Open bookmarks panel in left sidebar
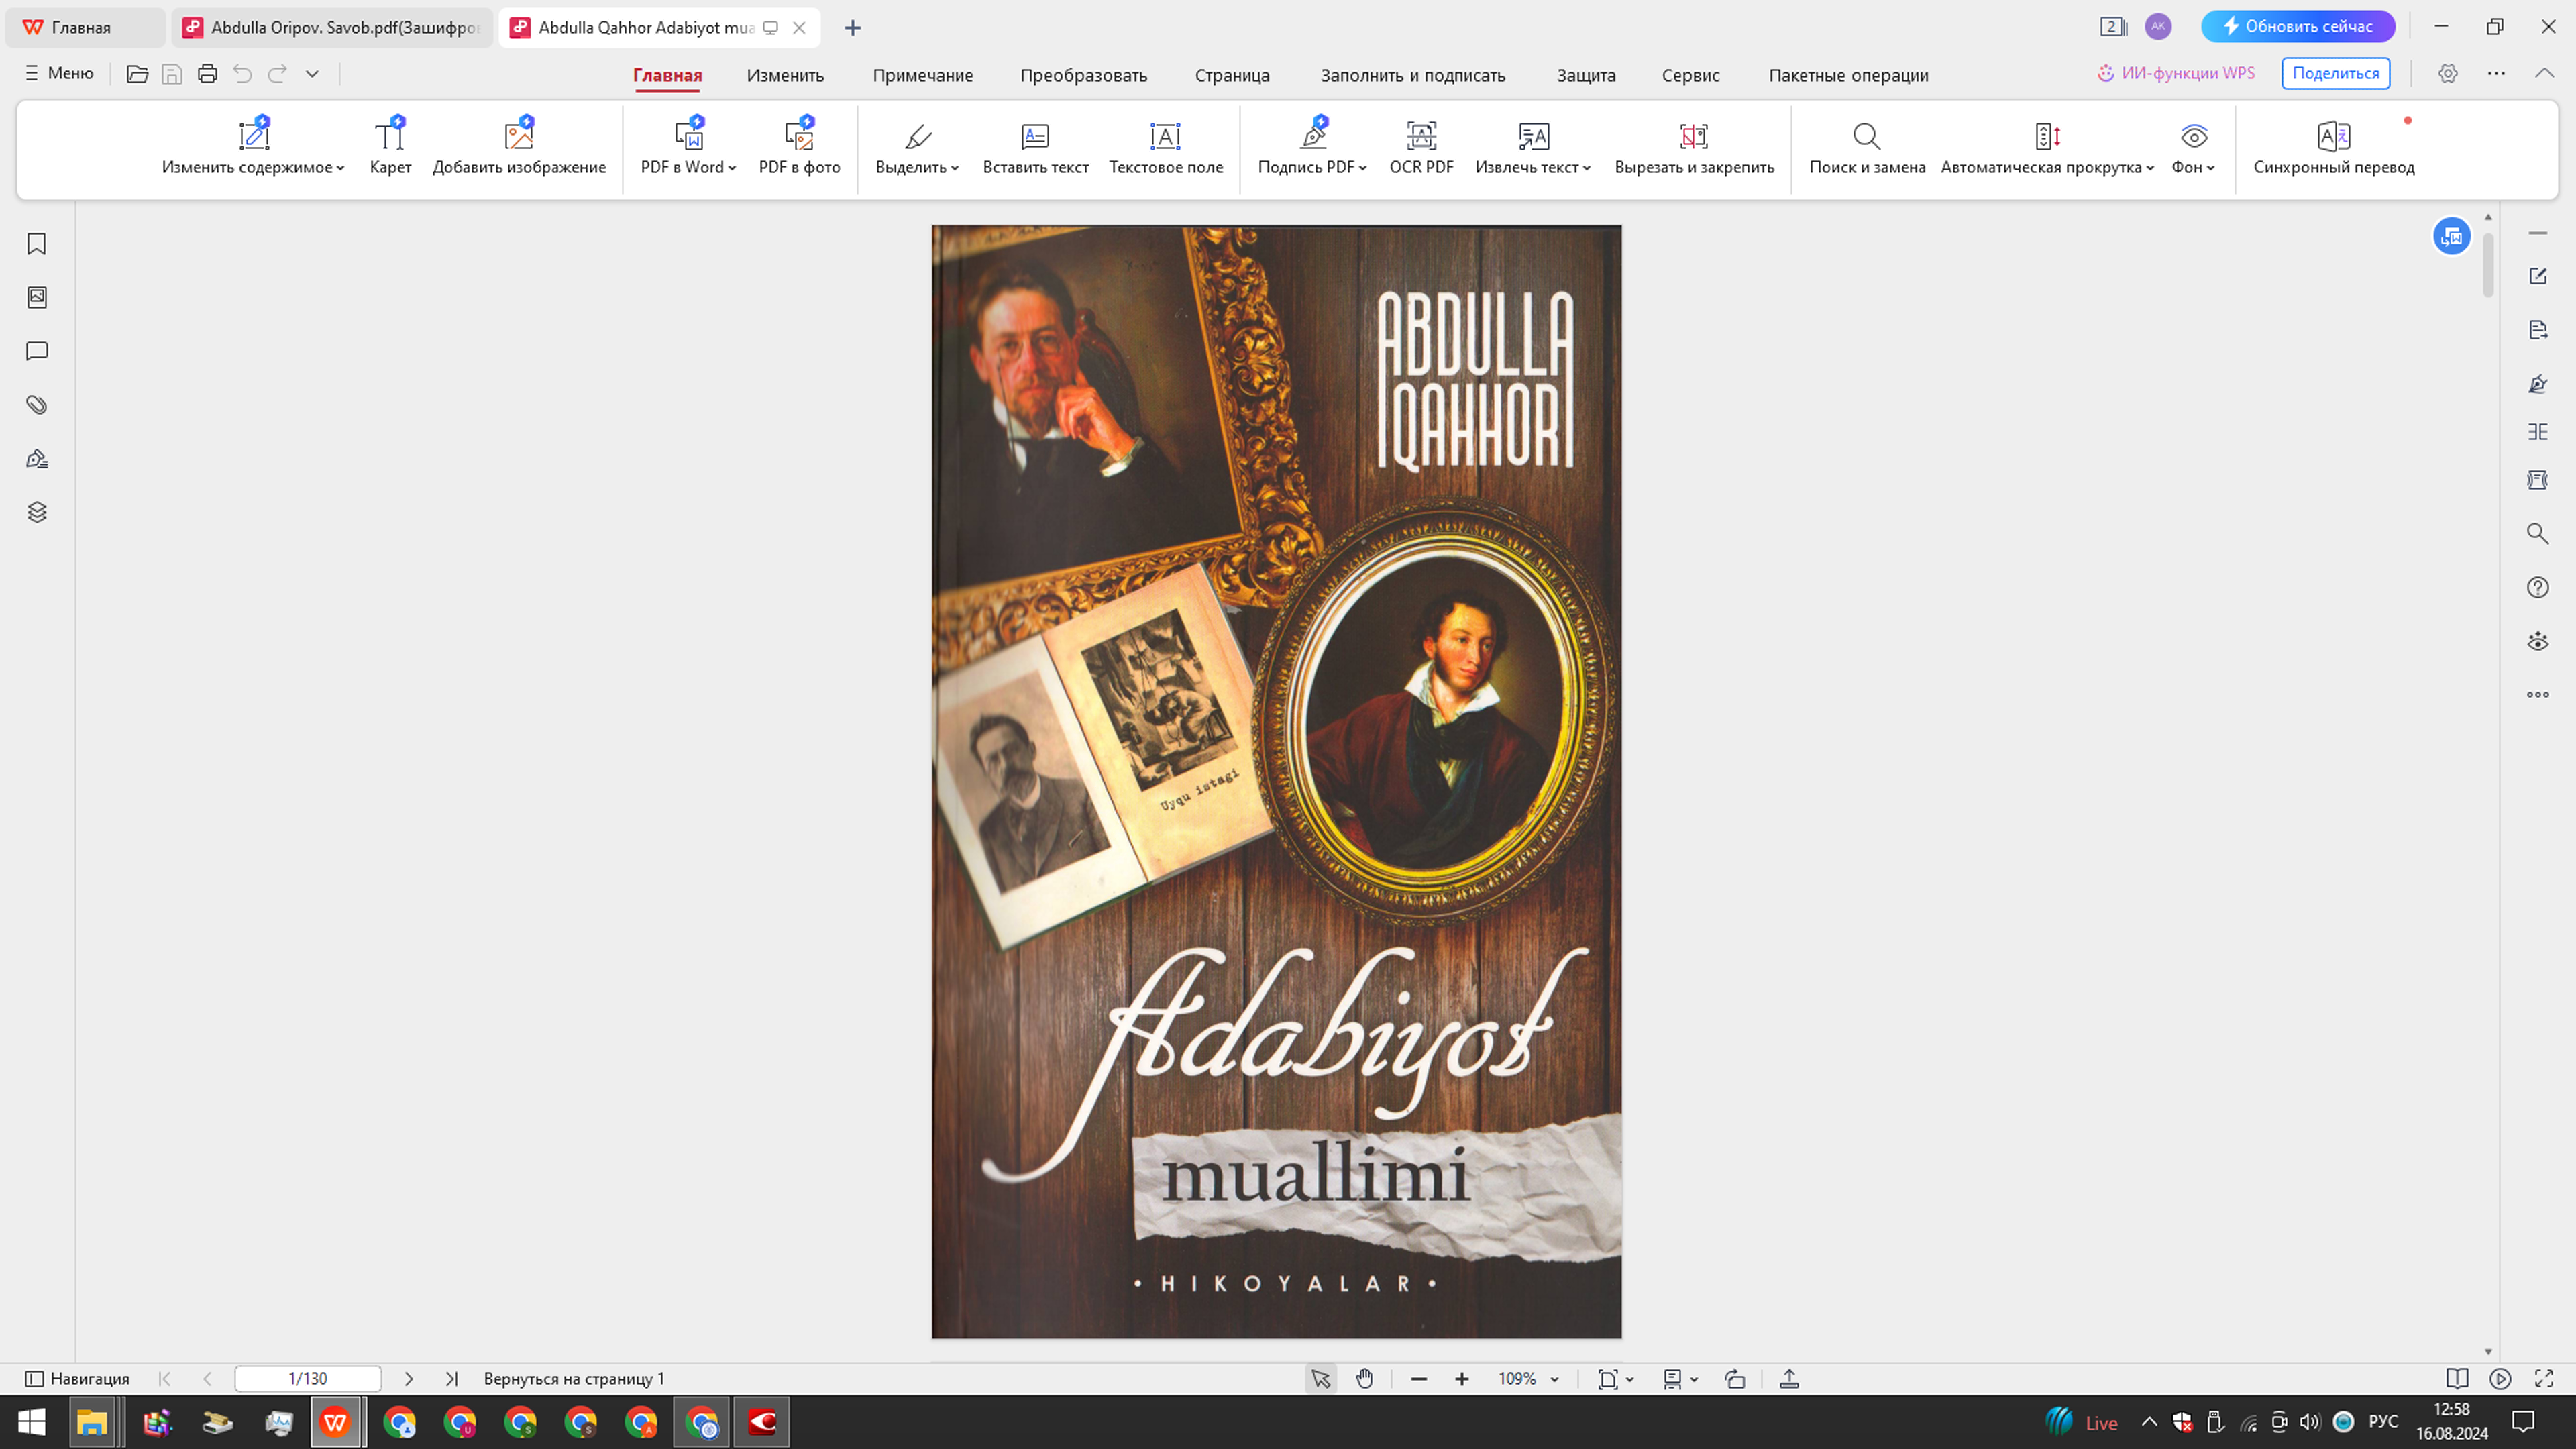 (x=37, y=244)
